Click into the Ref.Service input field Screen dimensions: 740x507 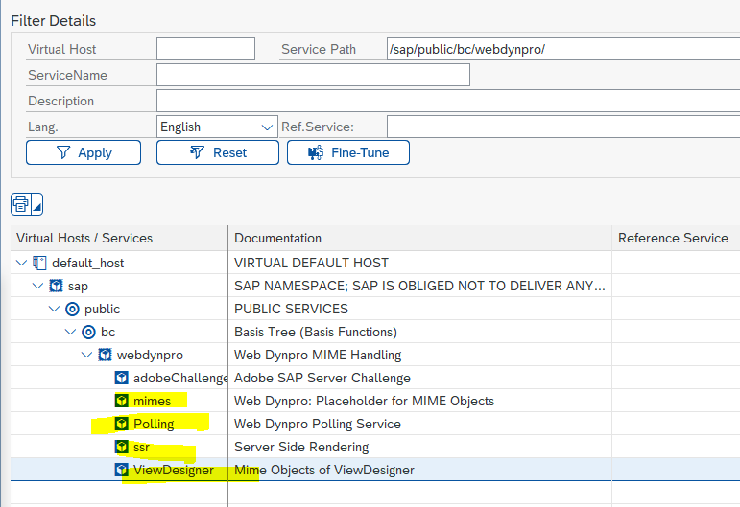coord(563,127)
